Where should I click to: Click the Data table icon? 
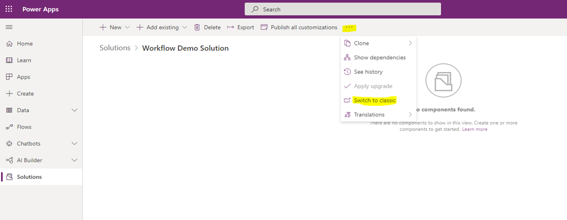(x=10, y=110)
